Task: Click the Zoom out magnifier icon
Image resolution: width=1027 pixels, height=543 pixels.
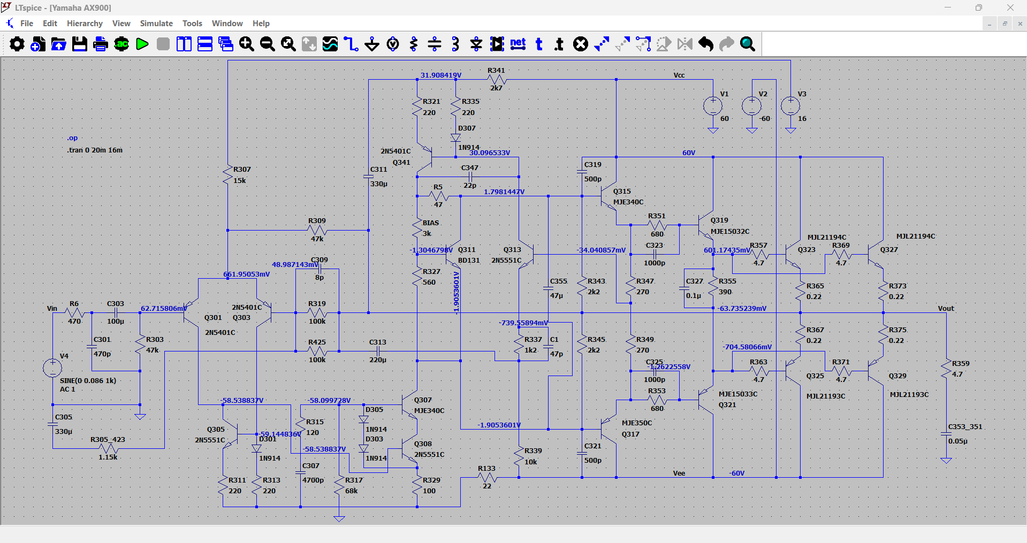Action: pyautogui.click(x=268, y=44)
